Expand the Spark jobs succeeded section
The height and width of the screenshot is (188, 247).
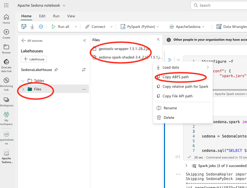click(186, 165)
